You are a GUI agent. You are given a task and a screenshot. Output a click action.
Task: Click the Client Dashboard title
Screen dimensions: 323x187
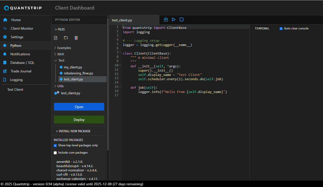click(x=75, y=8)
